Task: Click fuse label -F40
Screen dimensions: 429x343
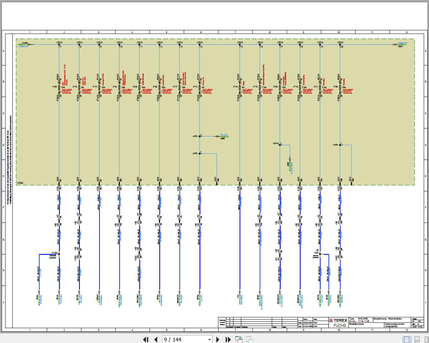Action: point(54,87)
